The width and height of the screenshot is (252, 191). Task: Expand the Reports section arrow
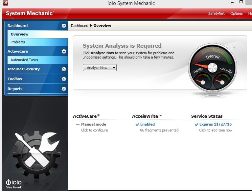pyautogui.click(x=64, y=89)
